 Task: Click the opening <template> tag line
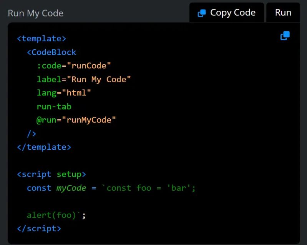pos(42,39)
